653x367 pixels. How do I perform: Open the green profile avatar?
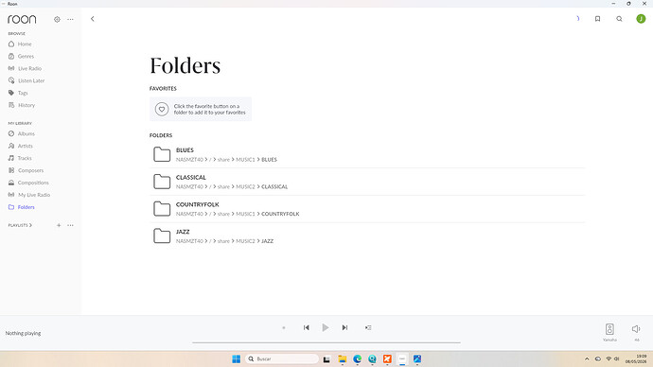(x=641, y=19)
